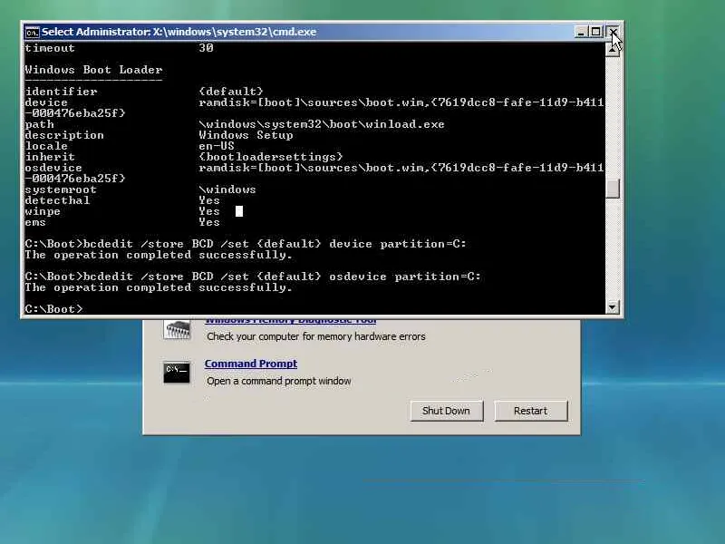
Task: Click the Shut Down button
Action: [446, 411]
